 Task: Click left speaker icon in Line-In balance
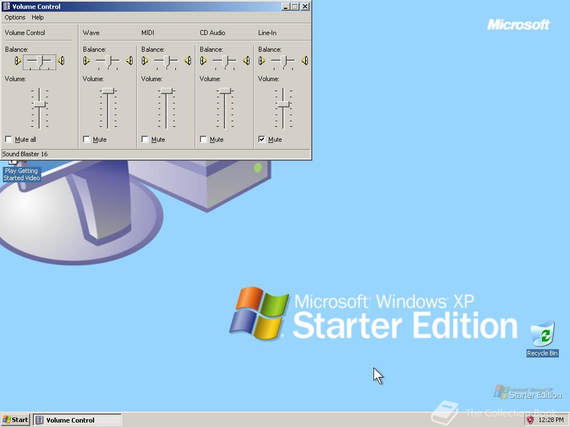click(262, 61)
